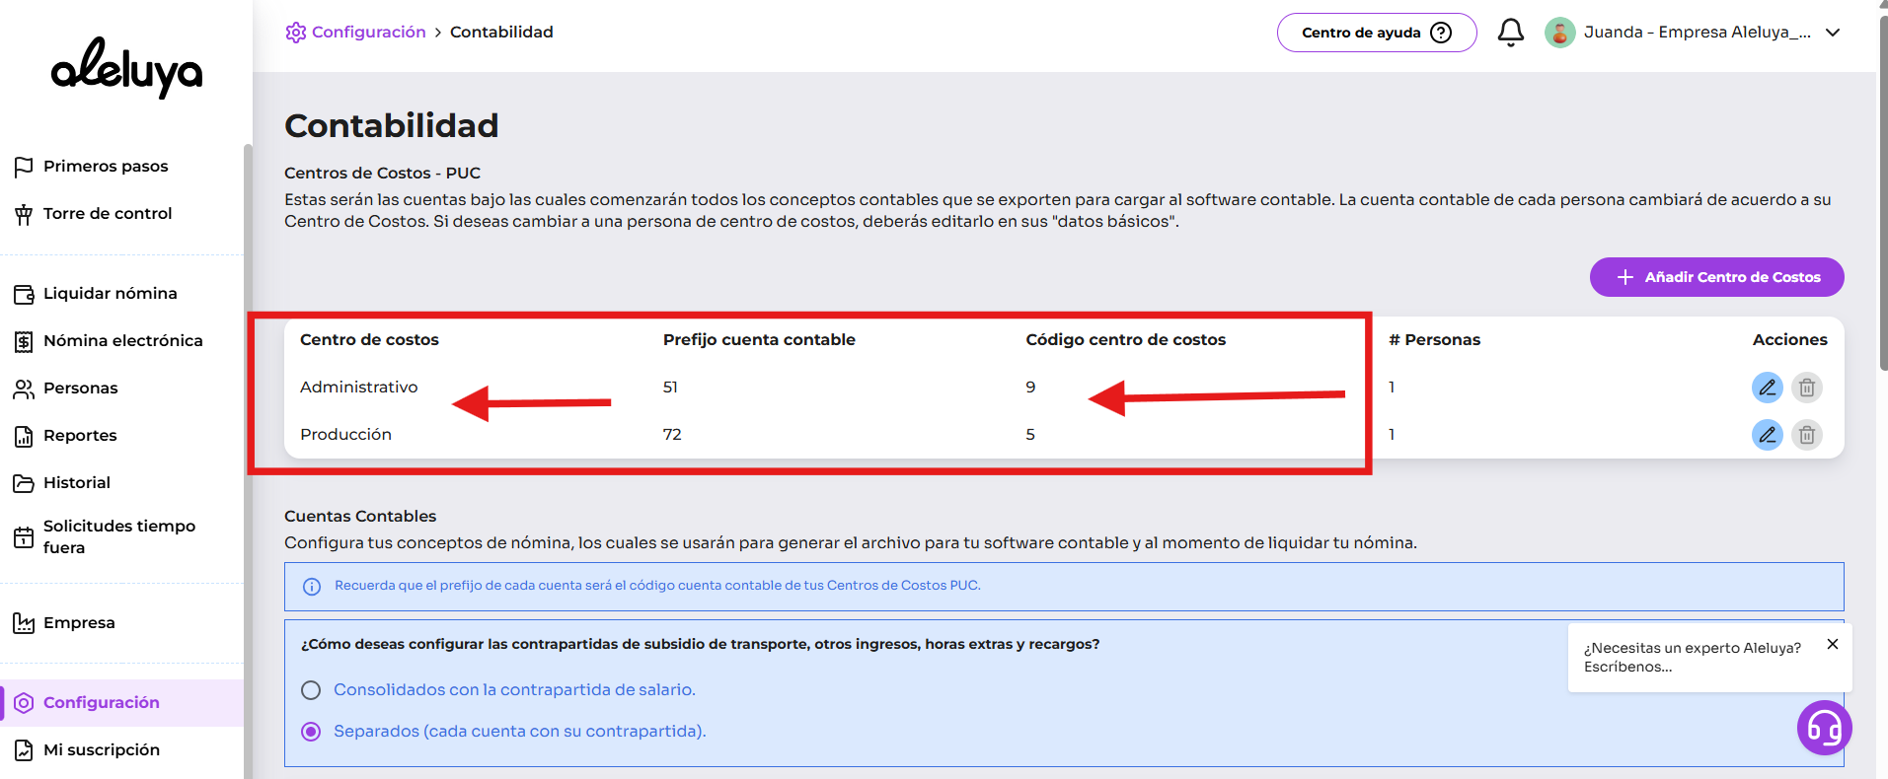Click trash icon for Producción row
Screen dimensions: 1888x779
pos(1806,435)
